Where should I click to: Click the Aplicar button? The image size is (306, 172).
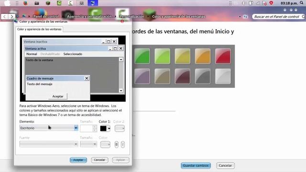120,160
